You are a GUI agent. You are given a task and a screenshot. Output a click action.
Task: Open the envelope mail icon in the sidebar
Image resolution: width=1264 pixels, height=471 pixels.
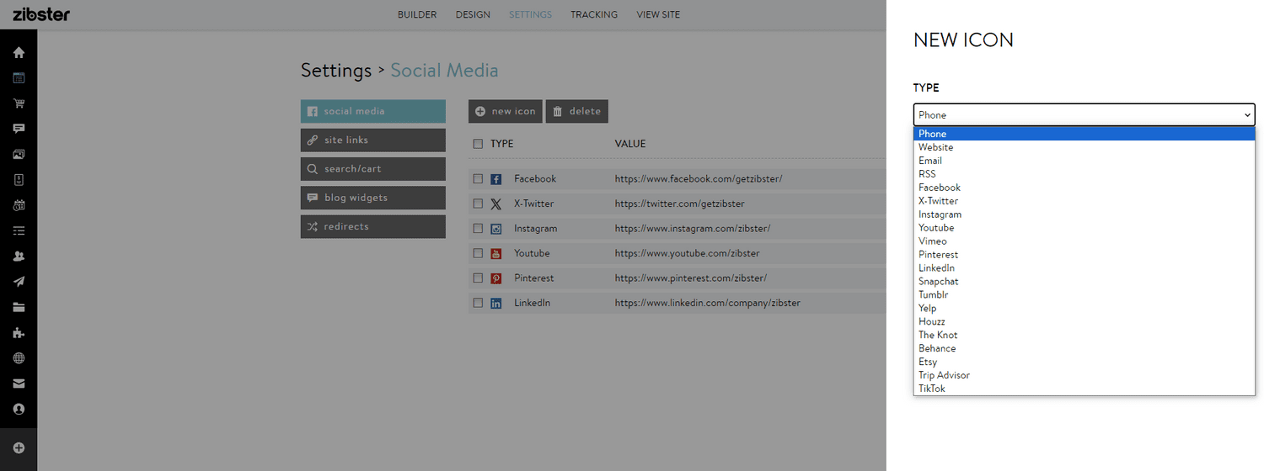coord(19,384)
